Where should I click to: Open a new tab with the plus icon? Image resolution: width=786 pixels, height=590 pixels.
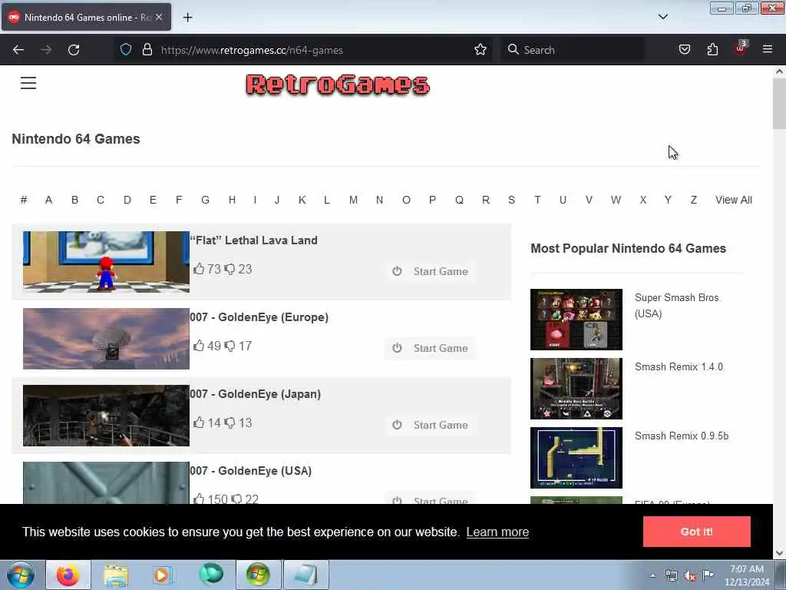click(187, 18)
